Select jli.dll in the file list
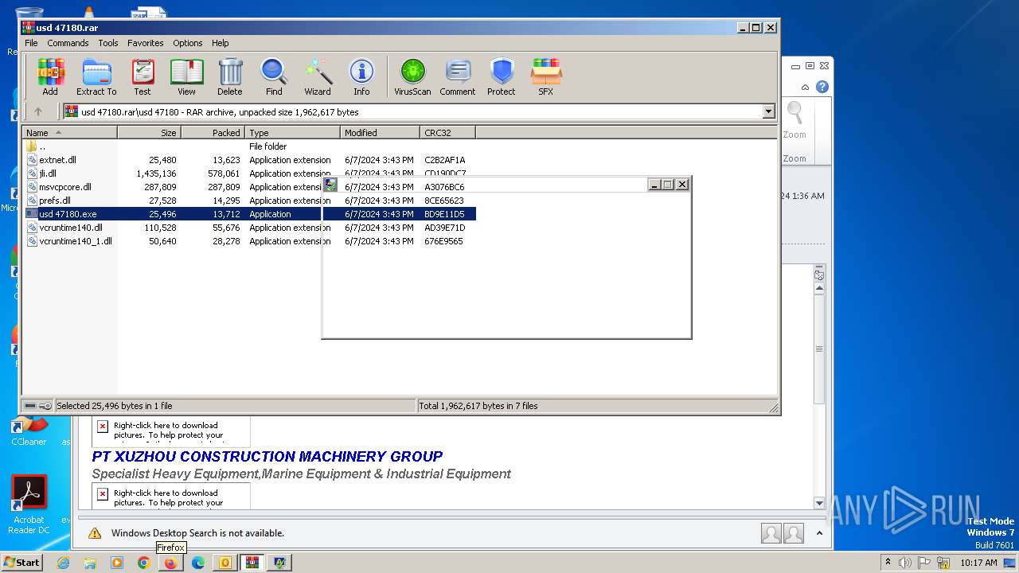Screen dimensions: 1019x573 pyautogui.click(x=250, y=173)
